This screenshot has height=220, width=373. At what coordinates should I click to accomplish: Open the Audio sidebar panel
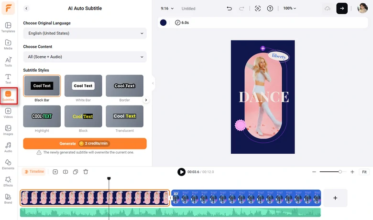coord(8,147)
